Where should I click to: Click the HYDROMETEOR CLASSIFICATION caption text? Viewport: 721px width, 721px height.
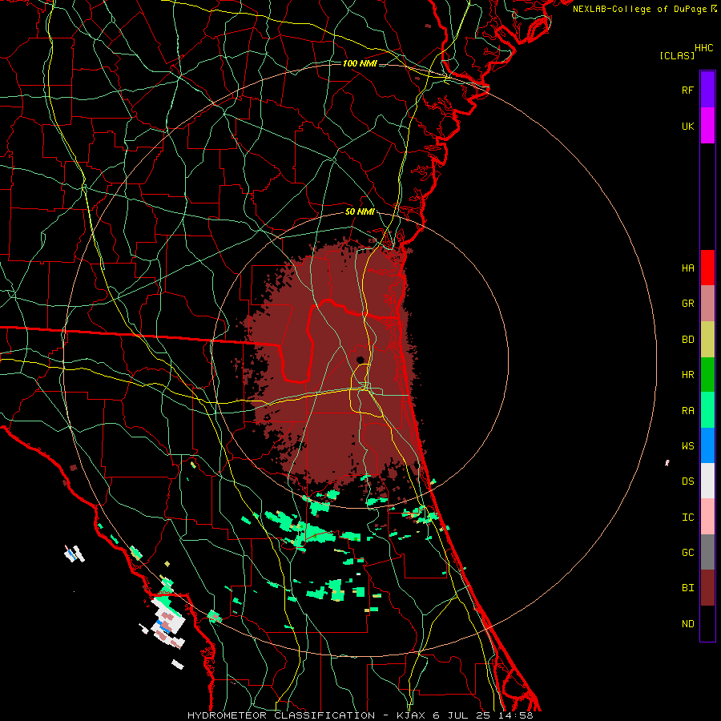tap(281, 715)
